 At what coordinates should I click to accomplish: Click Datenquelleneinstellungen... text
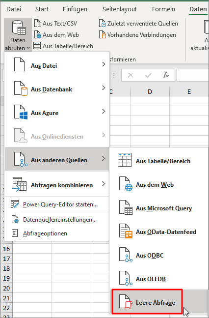click(x=60, y=220)
